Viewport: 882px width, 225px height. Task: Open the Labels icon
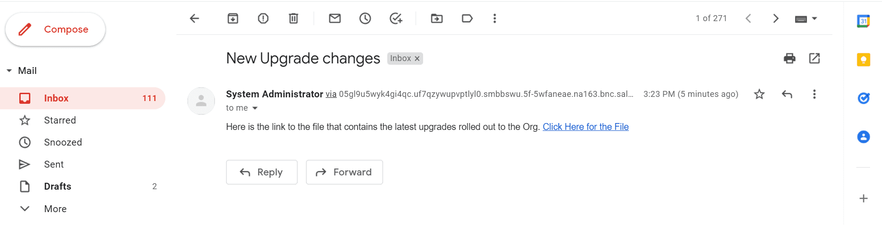coord(467,18)
